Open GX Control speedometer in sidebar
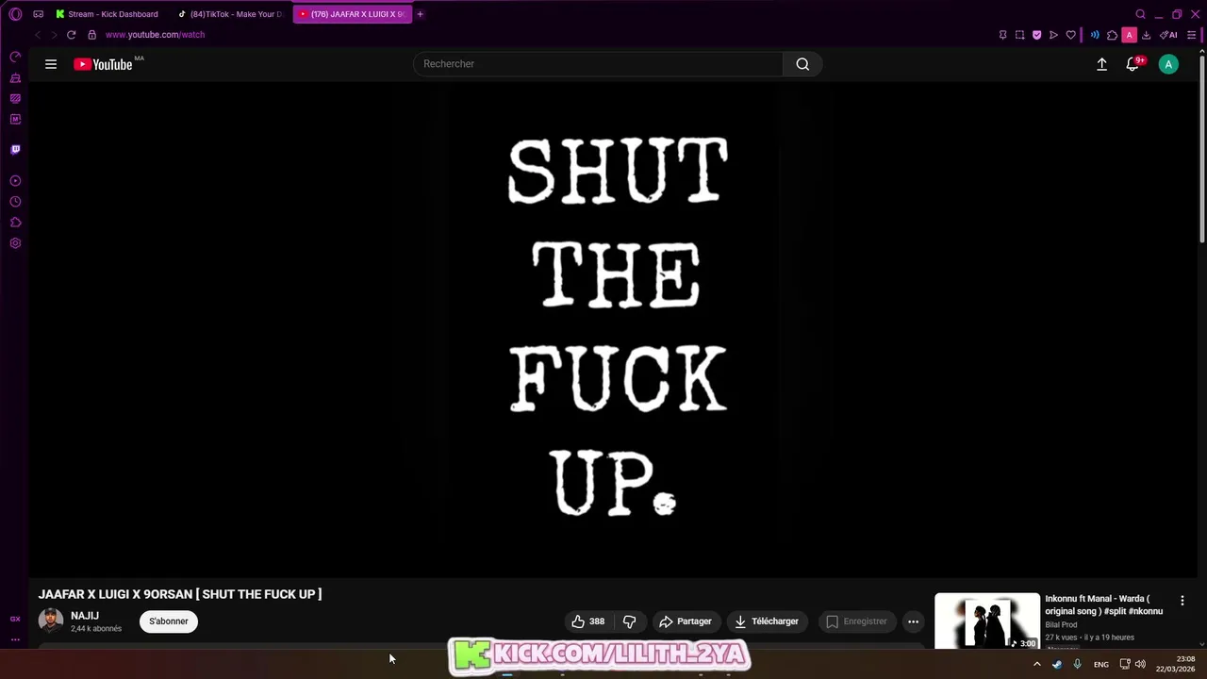This screenshot has height=679, width=1207. click(x=15, y=58)
